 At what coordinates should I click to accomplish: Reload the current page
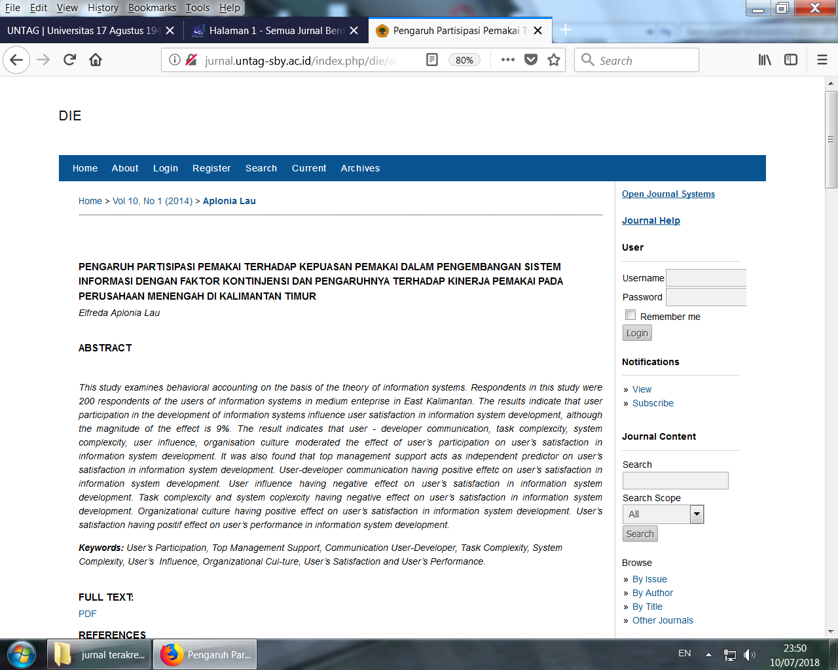pos(69,60)
